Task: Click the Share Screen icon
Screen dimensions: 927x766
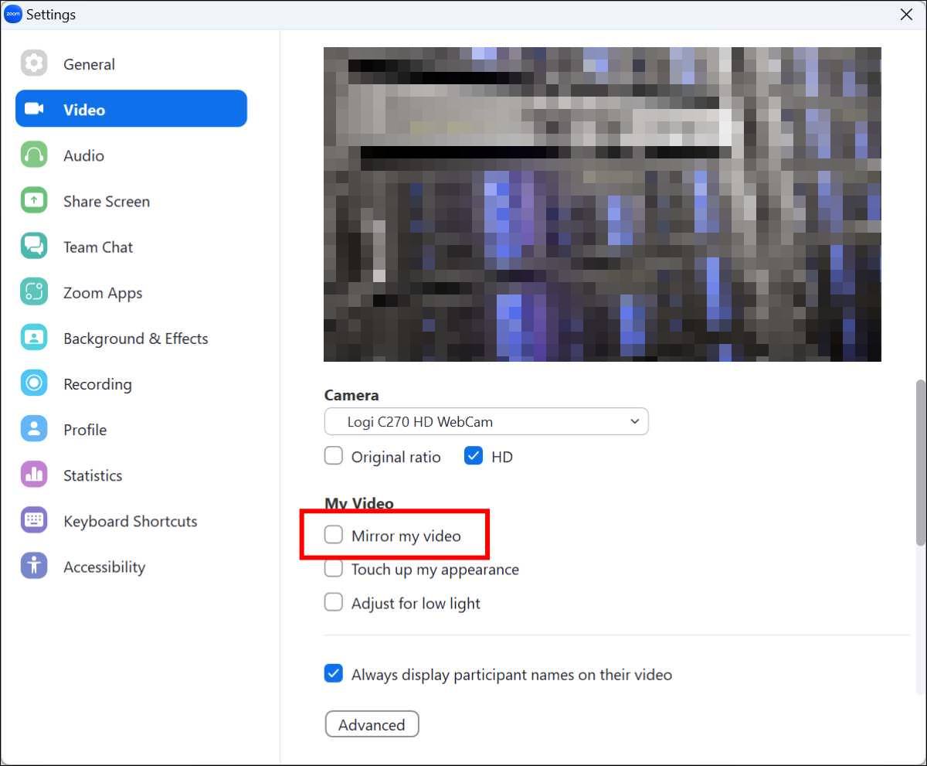Action: 34,200
